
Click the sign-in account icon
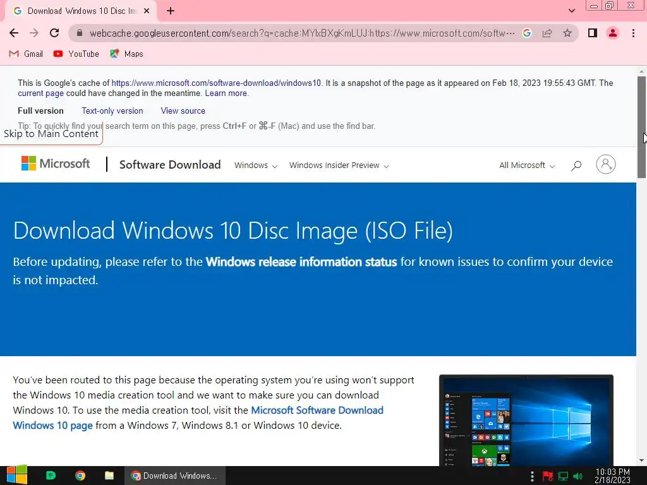[x=606, y=165]
